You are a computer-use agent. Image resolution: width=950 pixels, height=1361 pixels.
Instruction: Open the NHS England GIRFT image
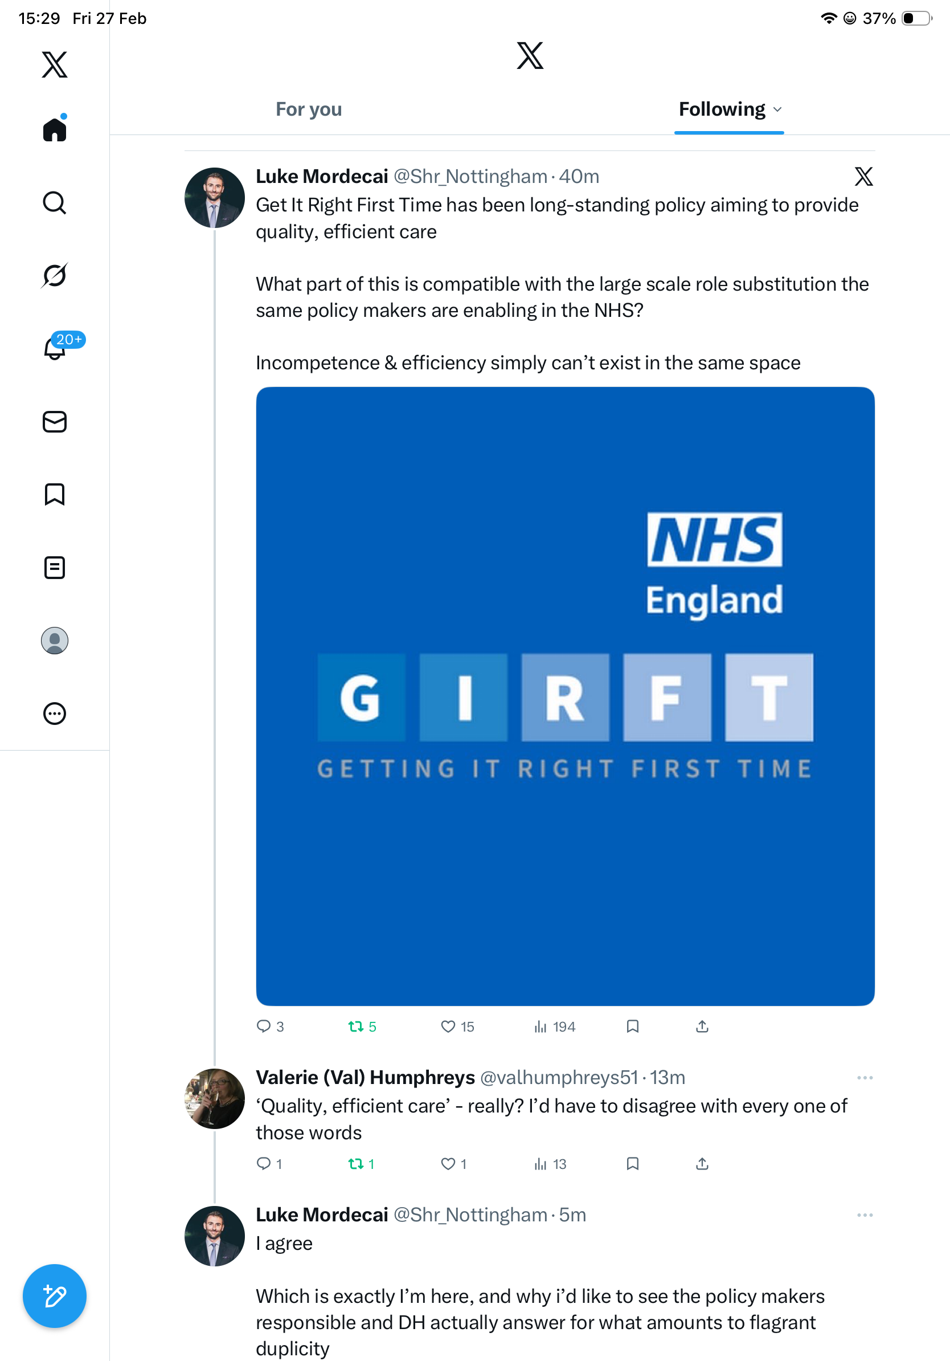[565, 696]
